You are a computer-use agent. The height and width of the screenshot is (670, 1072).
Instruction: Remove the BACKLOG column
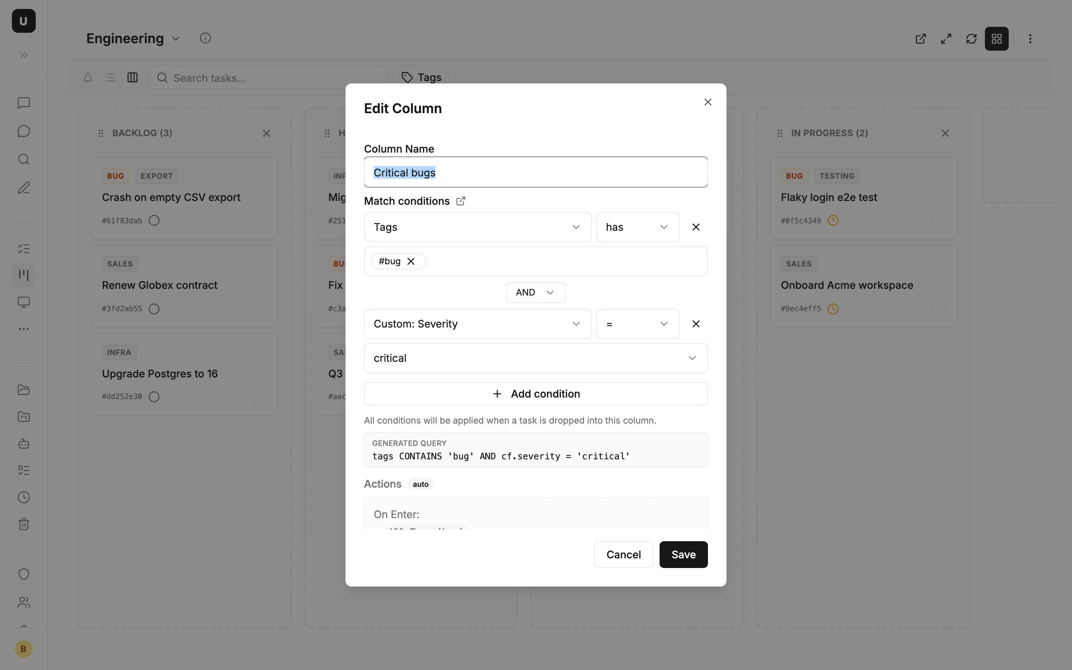click(266, 133)
